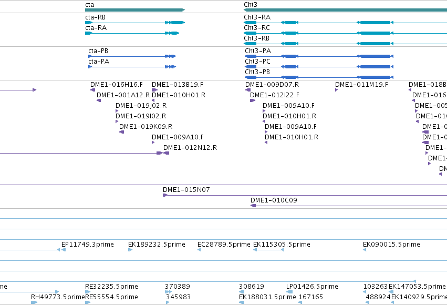
Task: Select the DME1-009D07.R feature label
Action: tap(272, 85)
